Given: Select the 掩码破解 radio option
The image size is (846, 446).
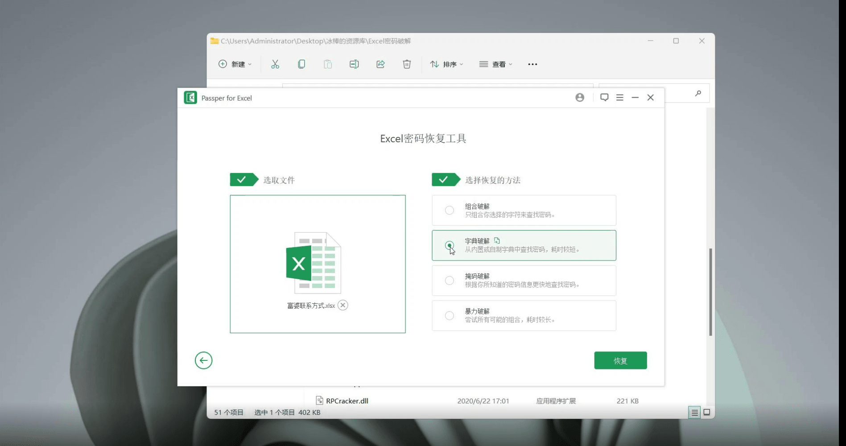Looking at the screenshot, I should 450,281.
